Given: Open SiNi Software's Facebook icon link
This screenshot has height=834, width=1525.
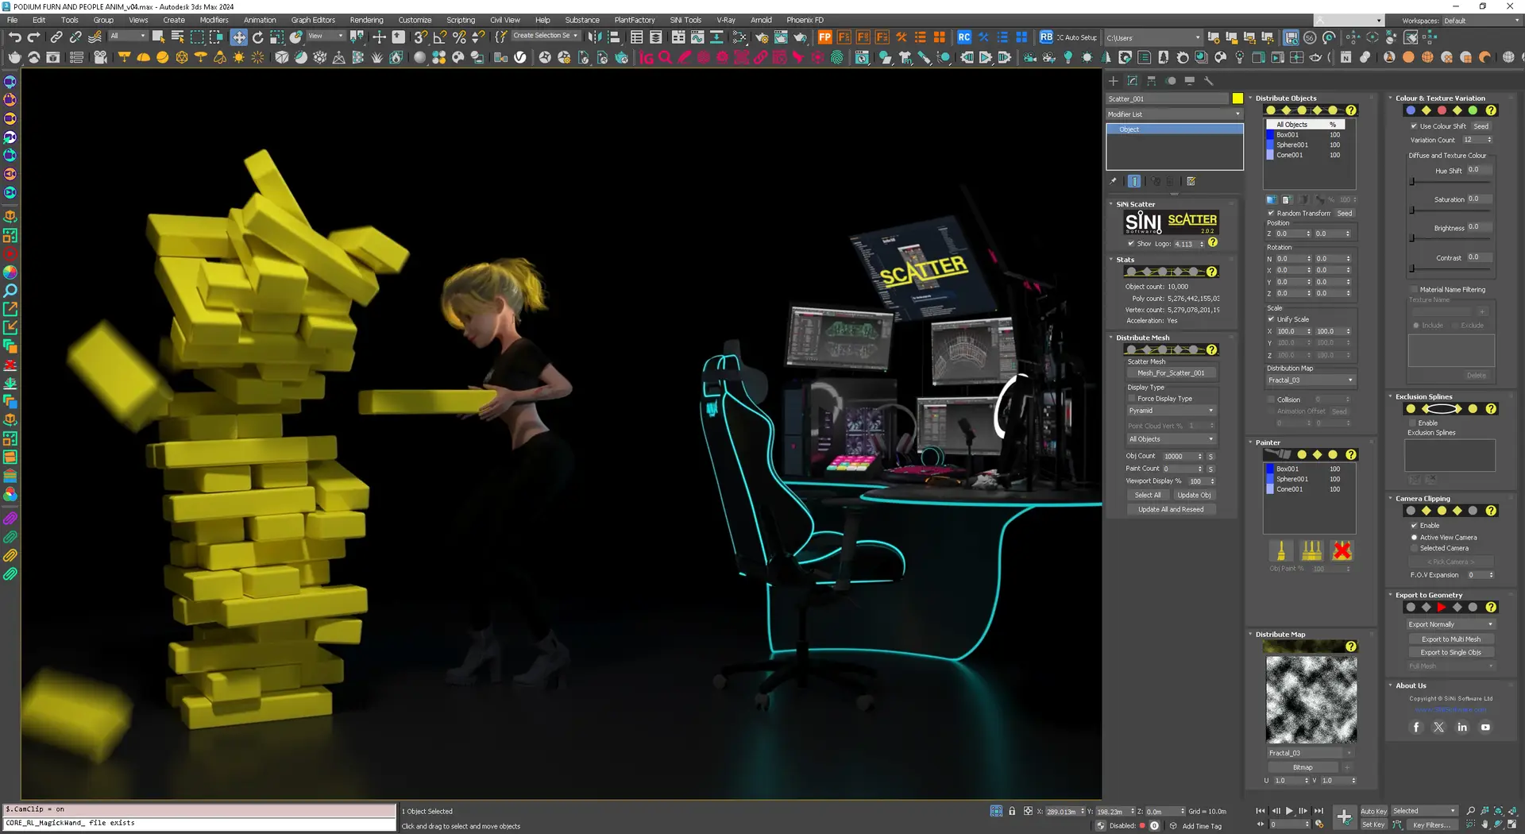Looking at the screenshot, I should pos(1415,727).
